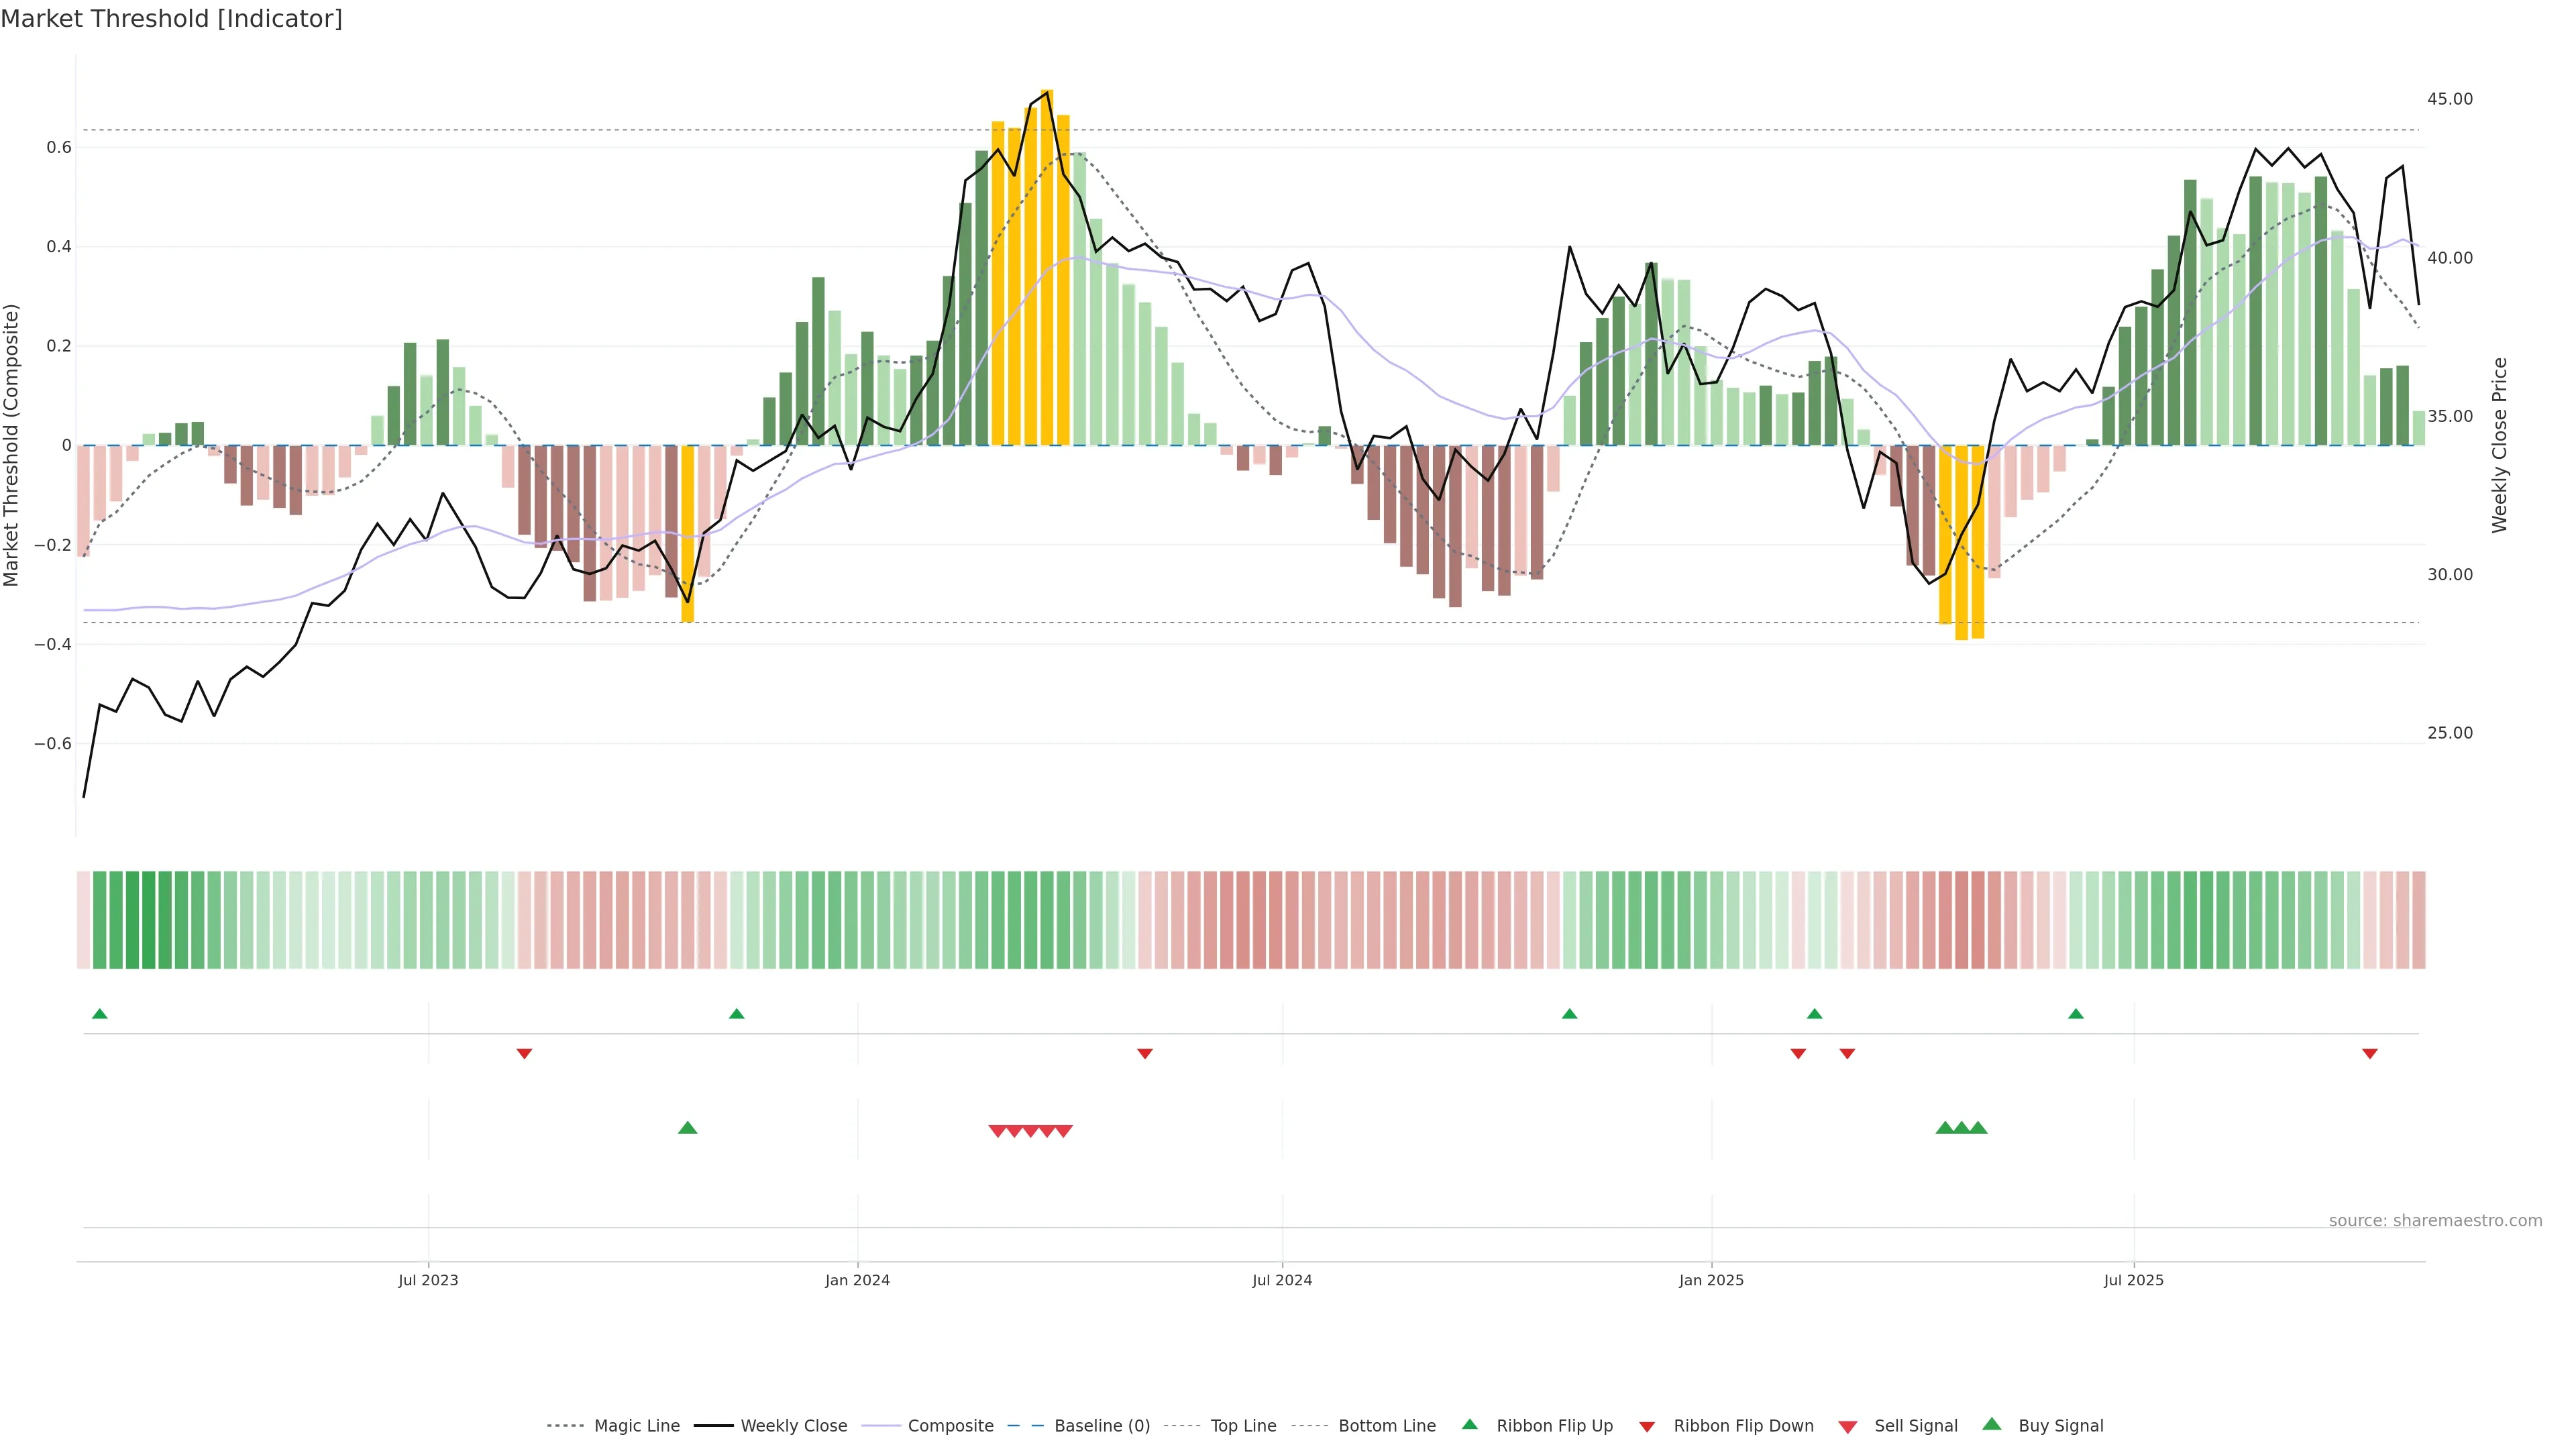Toggle the Top Line legend entry
The width and height of the screenshot is (2576, 1449).
pyautogui.click(x=1243, y=1426)
